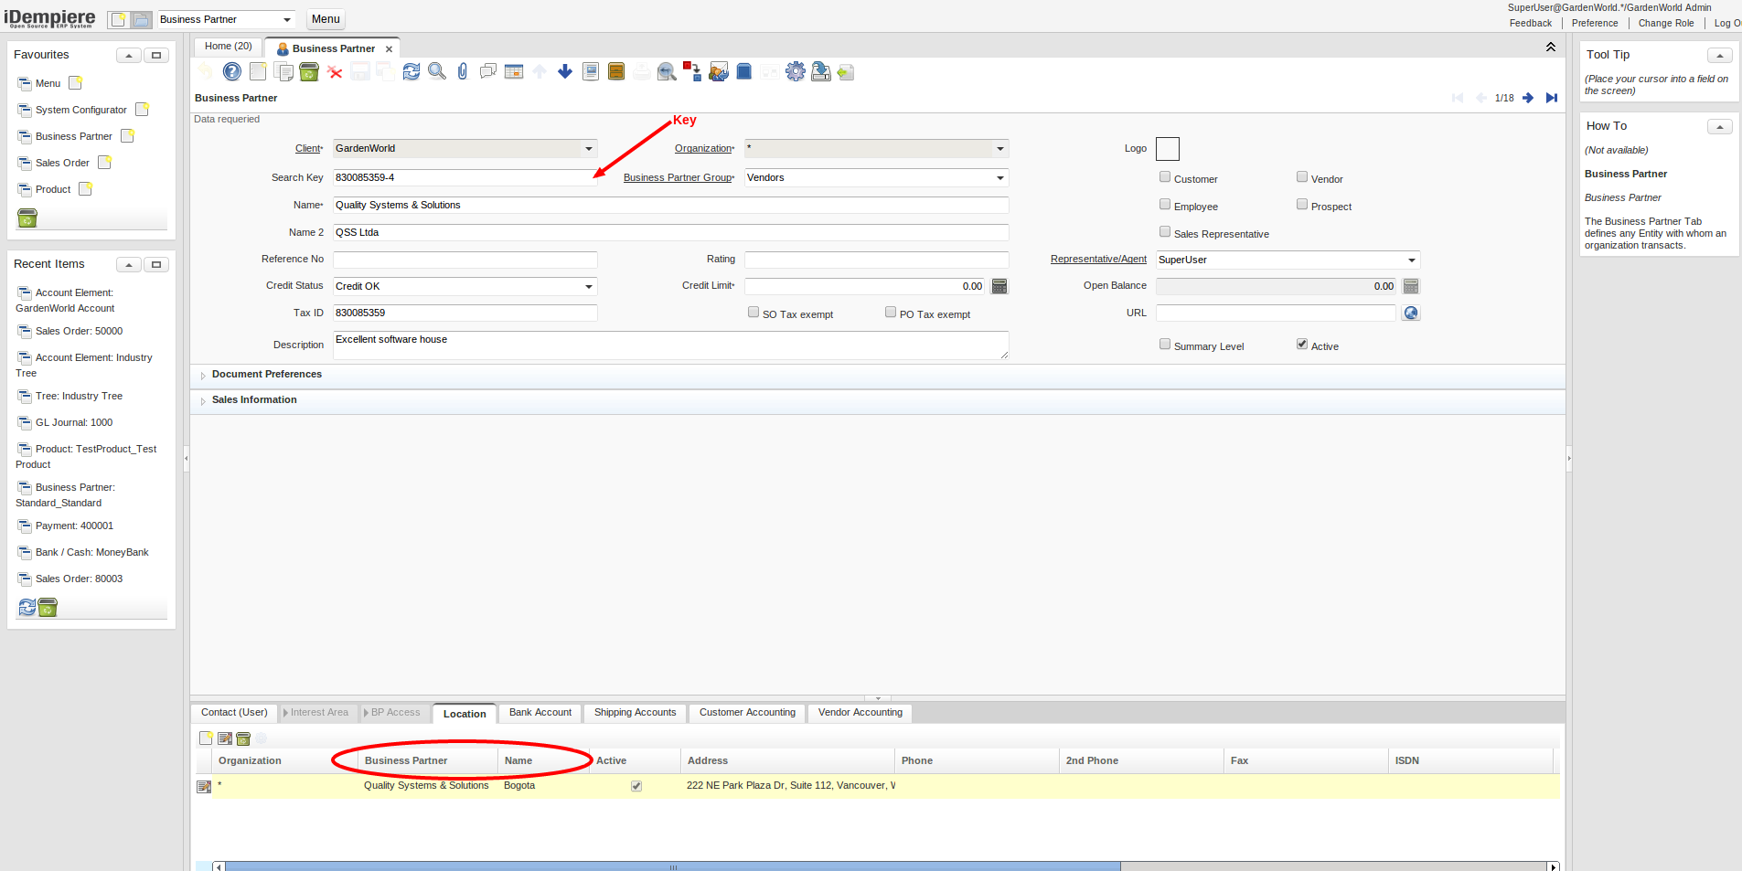
Task: Uncheck the Active checkbox
Action: pyautogui.click(x=1301, y=344)
